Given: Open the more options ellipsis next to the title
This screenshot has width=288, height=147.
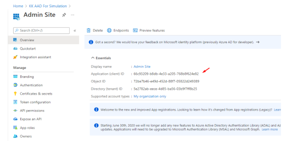Looking at the screenshot, I should point(73,15).
